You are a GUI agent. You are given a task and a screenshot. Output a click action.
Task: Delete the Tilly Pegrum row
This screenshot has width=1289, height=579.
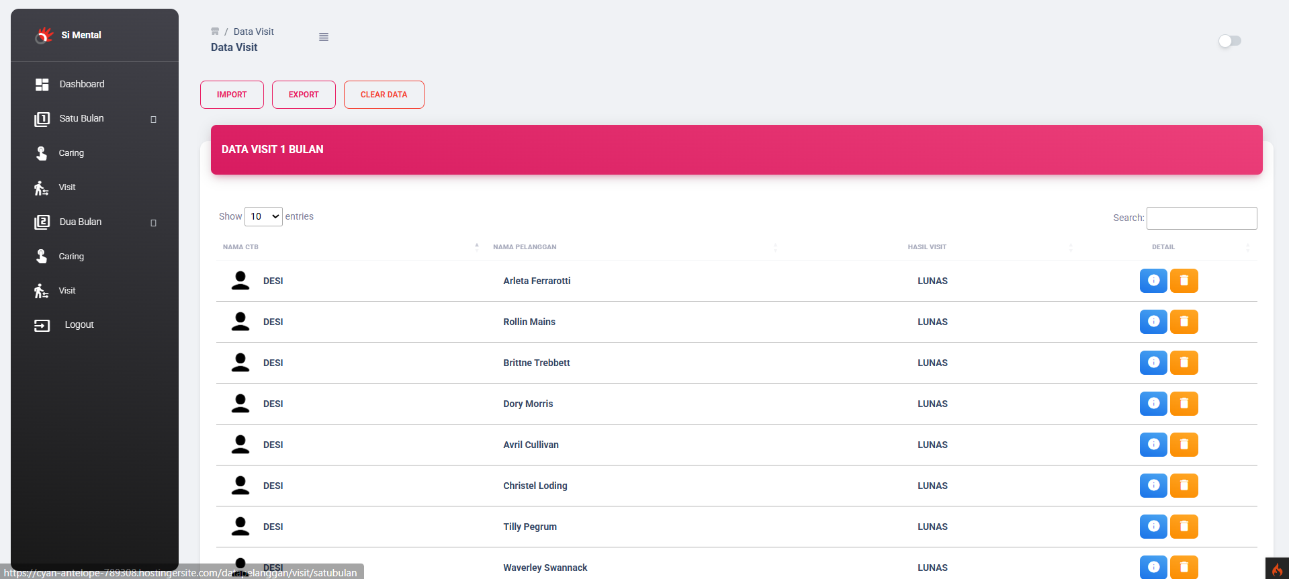(x=1184, y=527)
